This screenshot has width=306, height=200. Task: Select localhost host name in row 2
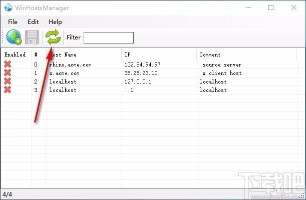click(x=63, y=81)
